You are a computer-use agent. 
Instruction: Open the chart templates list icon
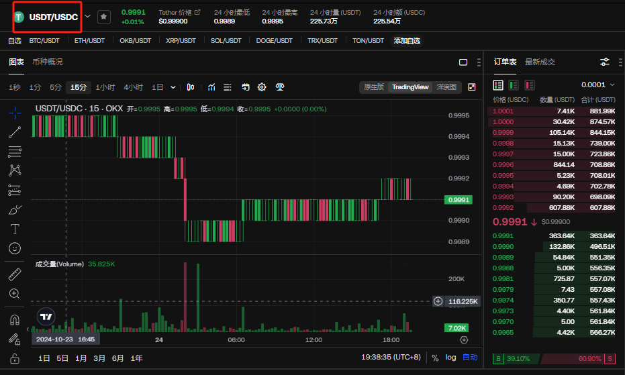(x=228, y=87)
